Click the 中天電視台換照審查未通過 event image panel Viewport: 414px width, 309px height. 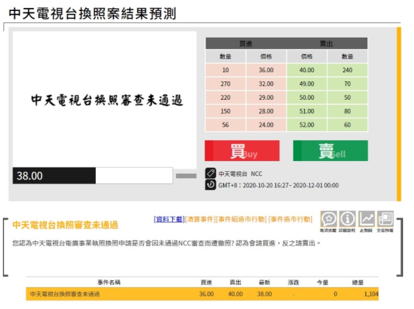(x=104, y=100)
